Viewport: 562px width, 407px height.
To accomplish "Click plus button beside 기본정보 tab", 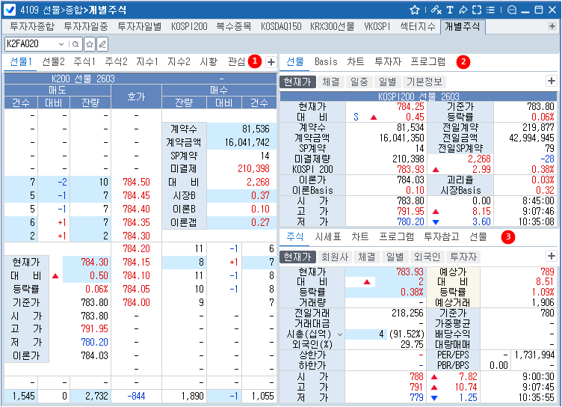I will [x=551, y=81].
